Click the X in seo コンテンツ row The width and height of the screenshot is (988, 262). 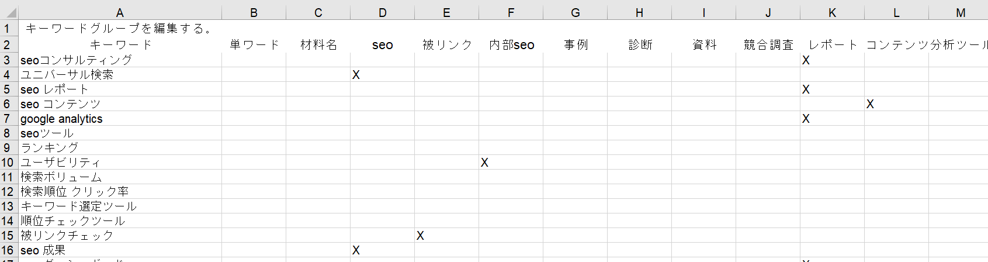pyautogui.click(x=870, y=104)
